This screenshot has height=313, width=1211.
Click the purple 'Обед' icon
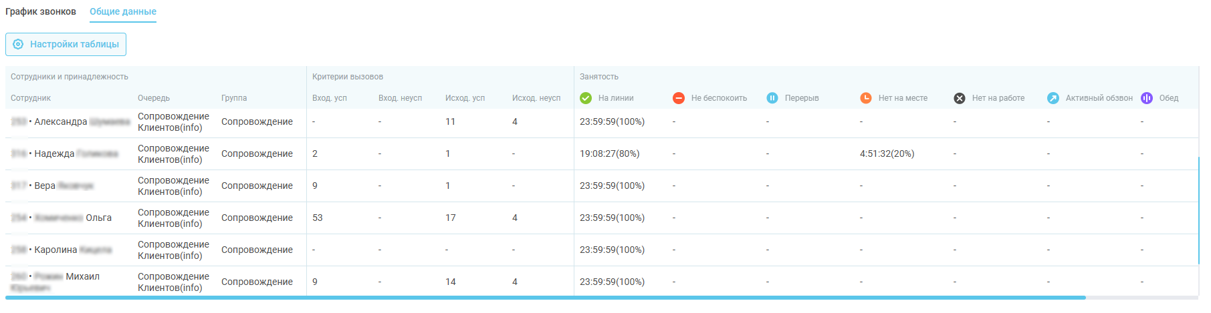tap(1147, 98)
